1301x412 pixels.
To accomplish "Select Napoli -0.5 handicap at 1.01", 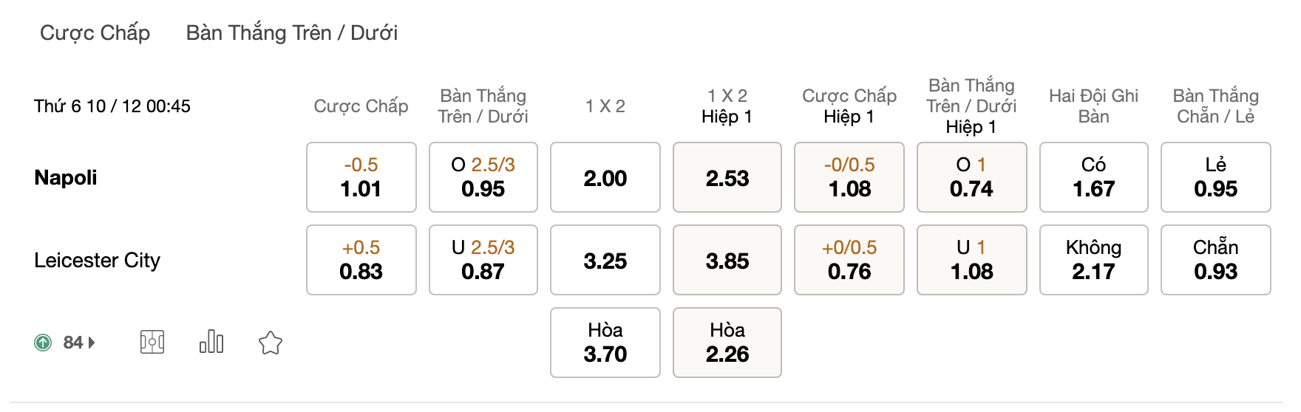I will coord(361,177).
